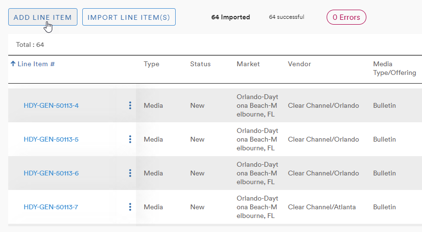Click Bulletin cell in HDY-GEN-50113-6 row
Screen dimensions: 422x232
pos(384,173)
